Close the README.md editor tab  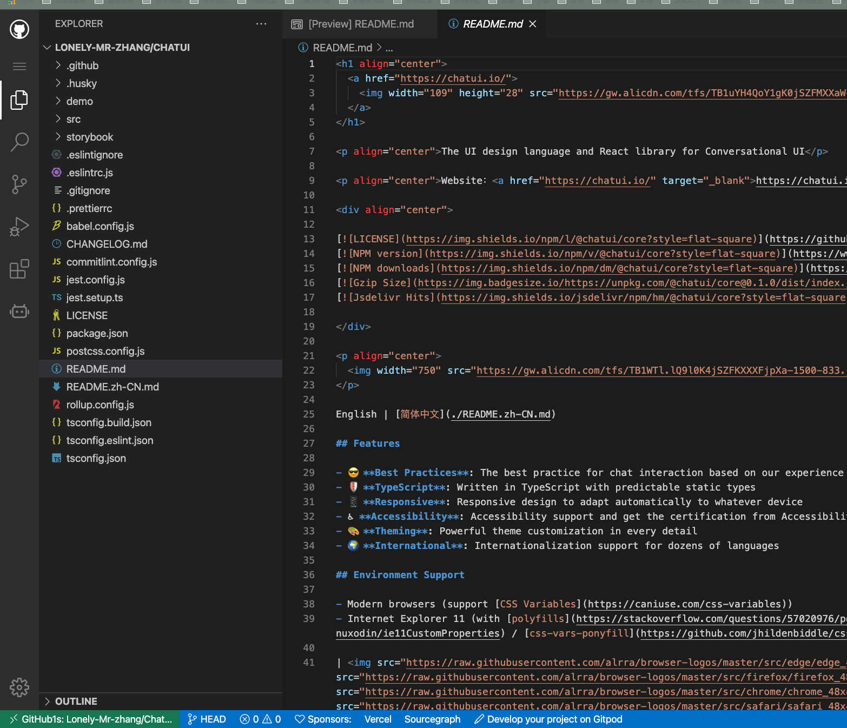coord(533,24)
